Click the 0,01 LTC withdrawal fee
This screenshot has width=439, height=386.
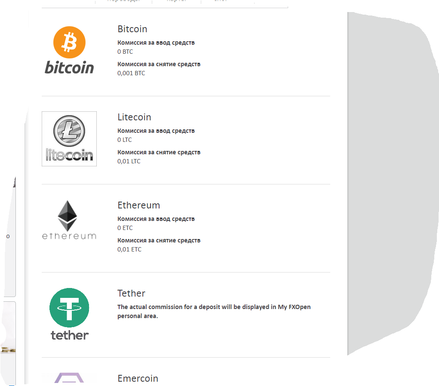coord(129,161)
